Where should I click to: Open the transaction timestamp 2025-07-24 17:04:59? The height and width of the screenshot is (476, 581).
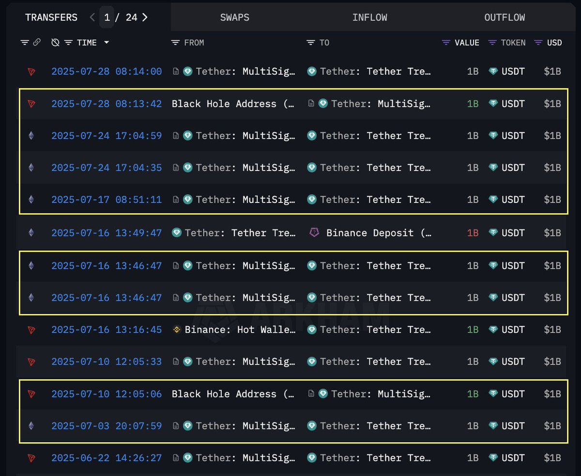pyautogui.click(x=107, y=136)
